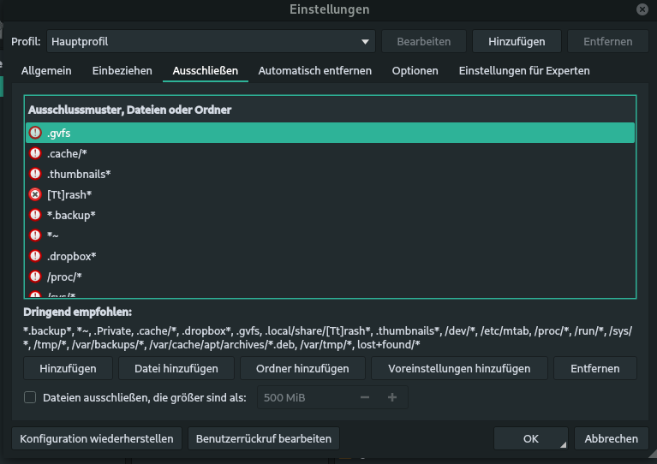Click the warning icon beside /proc/*
The width and height of the screenshot is (657, 464).
click(35, 277)
